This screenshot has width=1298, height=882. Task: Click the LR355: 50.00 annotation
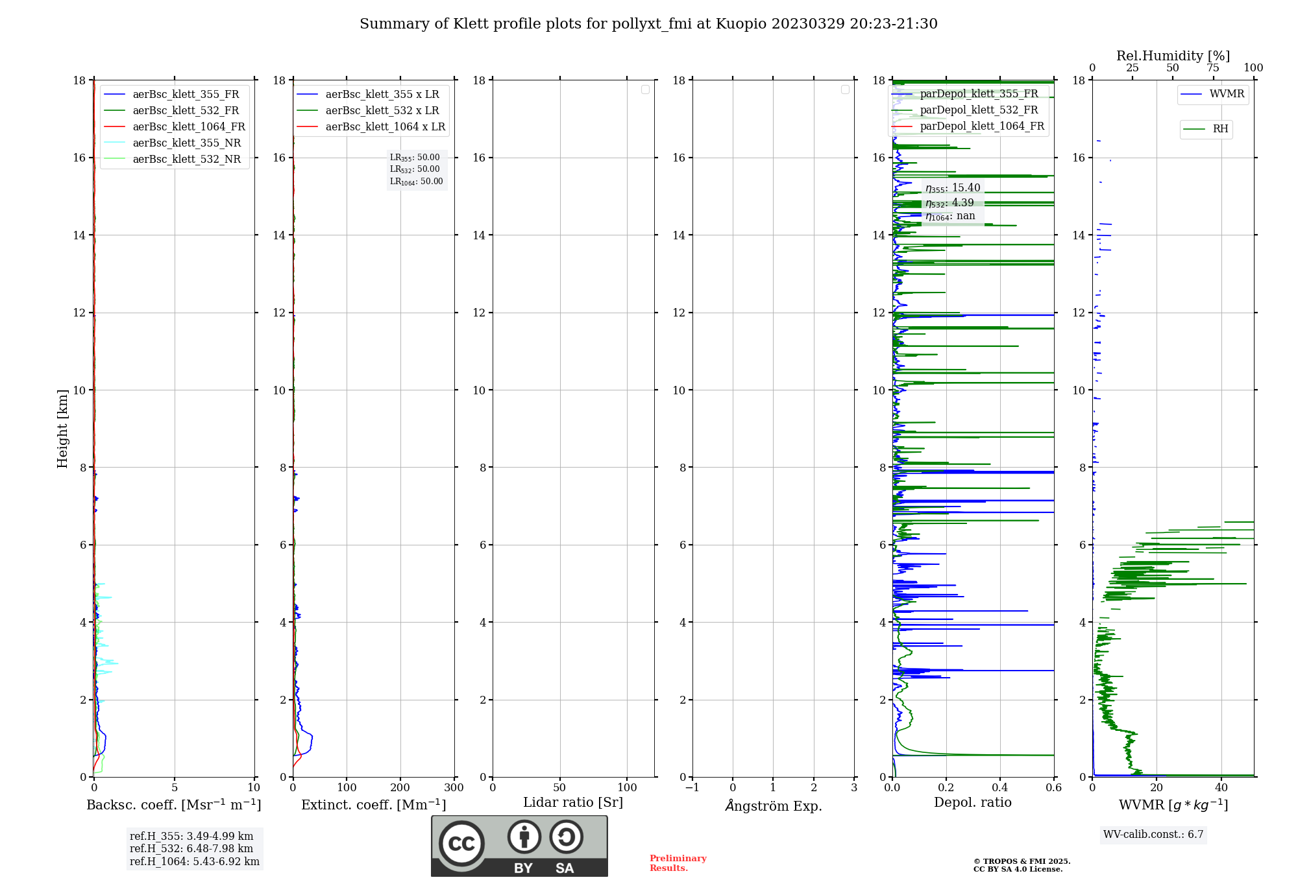pyautogui.click(x=415, y=158)
